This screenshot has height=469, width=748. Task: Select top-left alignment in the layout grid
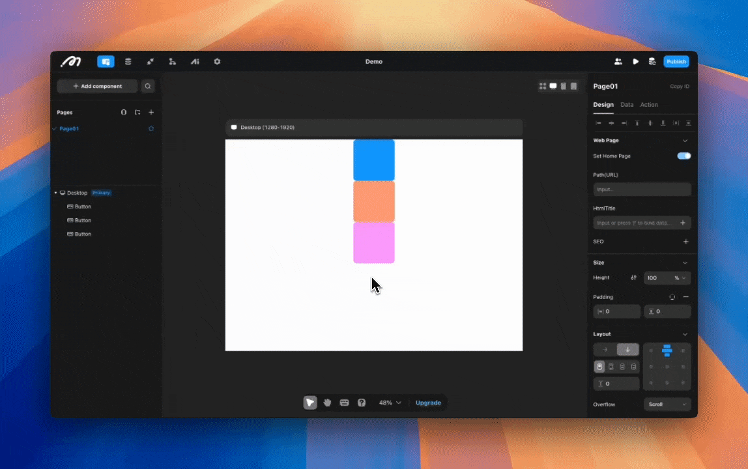pyautogui.click(x=651, y=350)
